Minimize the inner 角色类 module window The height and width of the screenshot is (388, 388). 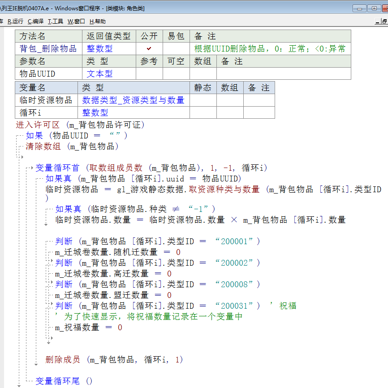pos(378,21)
